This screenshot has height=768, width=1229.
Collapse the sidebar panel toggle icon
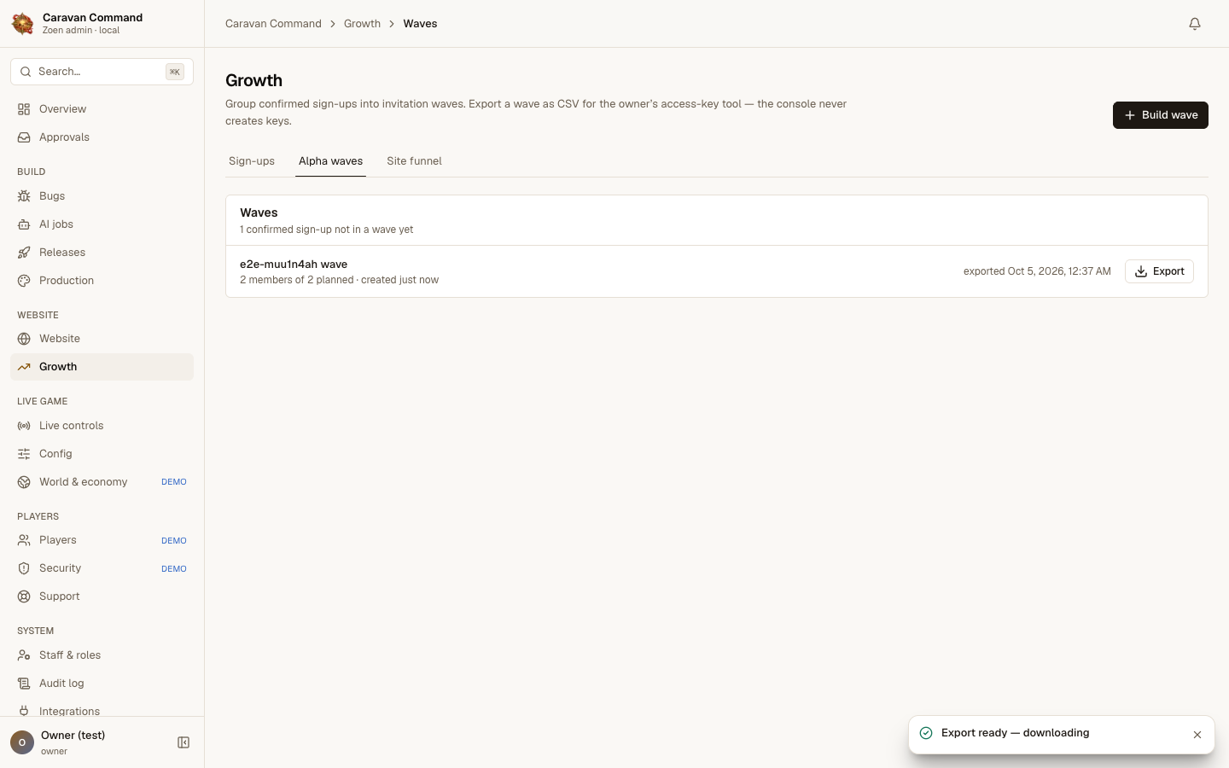coord(183,742)
